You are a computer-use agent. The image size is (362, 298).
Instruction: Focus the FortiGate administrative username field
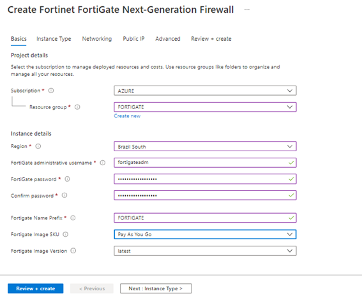click(x=205, y=163)
